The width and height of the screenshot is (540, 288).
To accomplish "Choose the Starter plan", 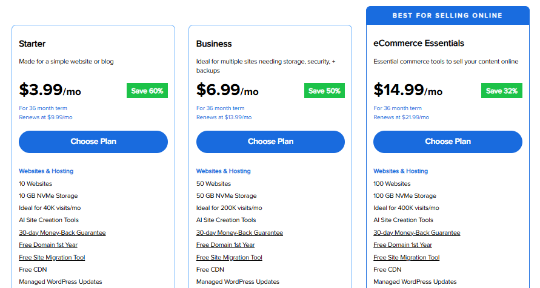I will pos(93,142).
